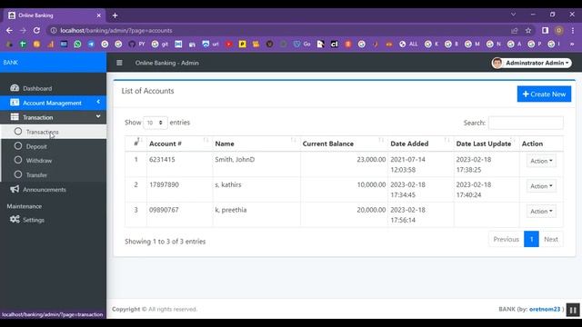Select the Transfer submenu item
This screenshot has height=327, width=582.
[x=54, y=174]
